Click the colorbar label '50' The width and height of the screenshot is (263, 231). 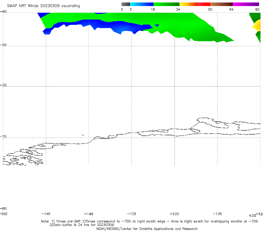pyautogui.click(x=210, y=10)
